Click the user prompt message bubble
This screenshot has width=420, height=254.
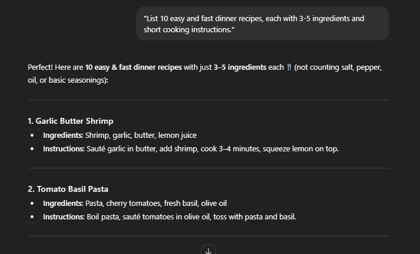coord(263,23)
